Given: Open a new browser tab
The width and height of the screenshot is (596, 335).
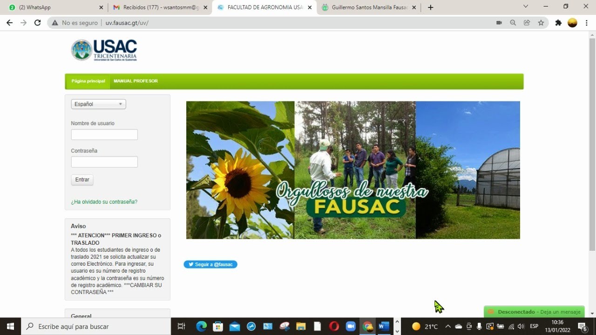Looking at the screenshot, I should tap(430, 7).
